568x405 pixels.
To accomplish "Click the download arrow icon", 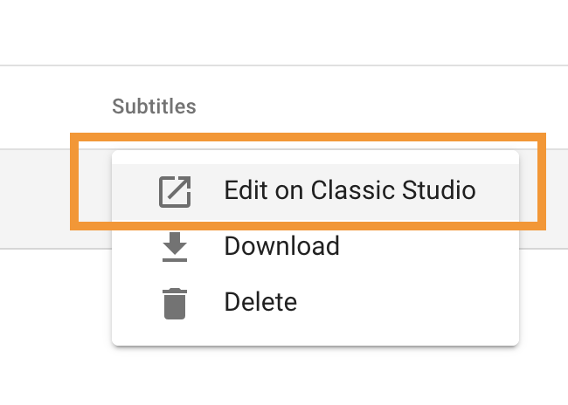I will point(175,247).
